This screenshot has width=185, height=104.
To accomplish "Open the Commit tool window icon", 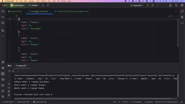I will coord(3,17).
